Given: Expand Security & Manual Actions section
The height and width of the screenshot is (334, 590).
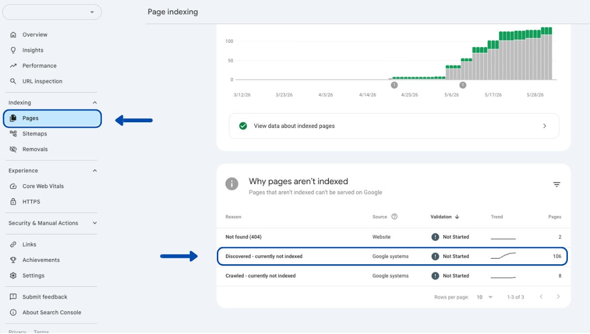Looking at the screenshot, I should coord(95,223).
